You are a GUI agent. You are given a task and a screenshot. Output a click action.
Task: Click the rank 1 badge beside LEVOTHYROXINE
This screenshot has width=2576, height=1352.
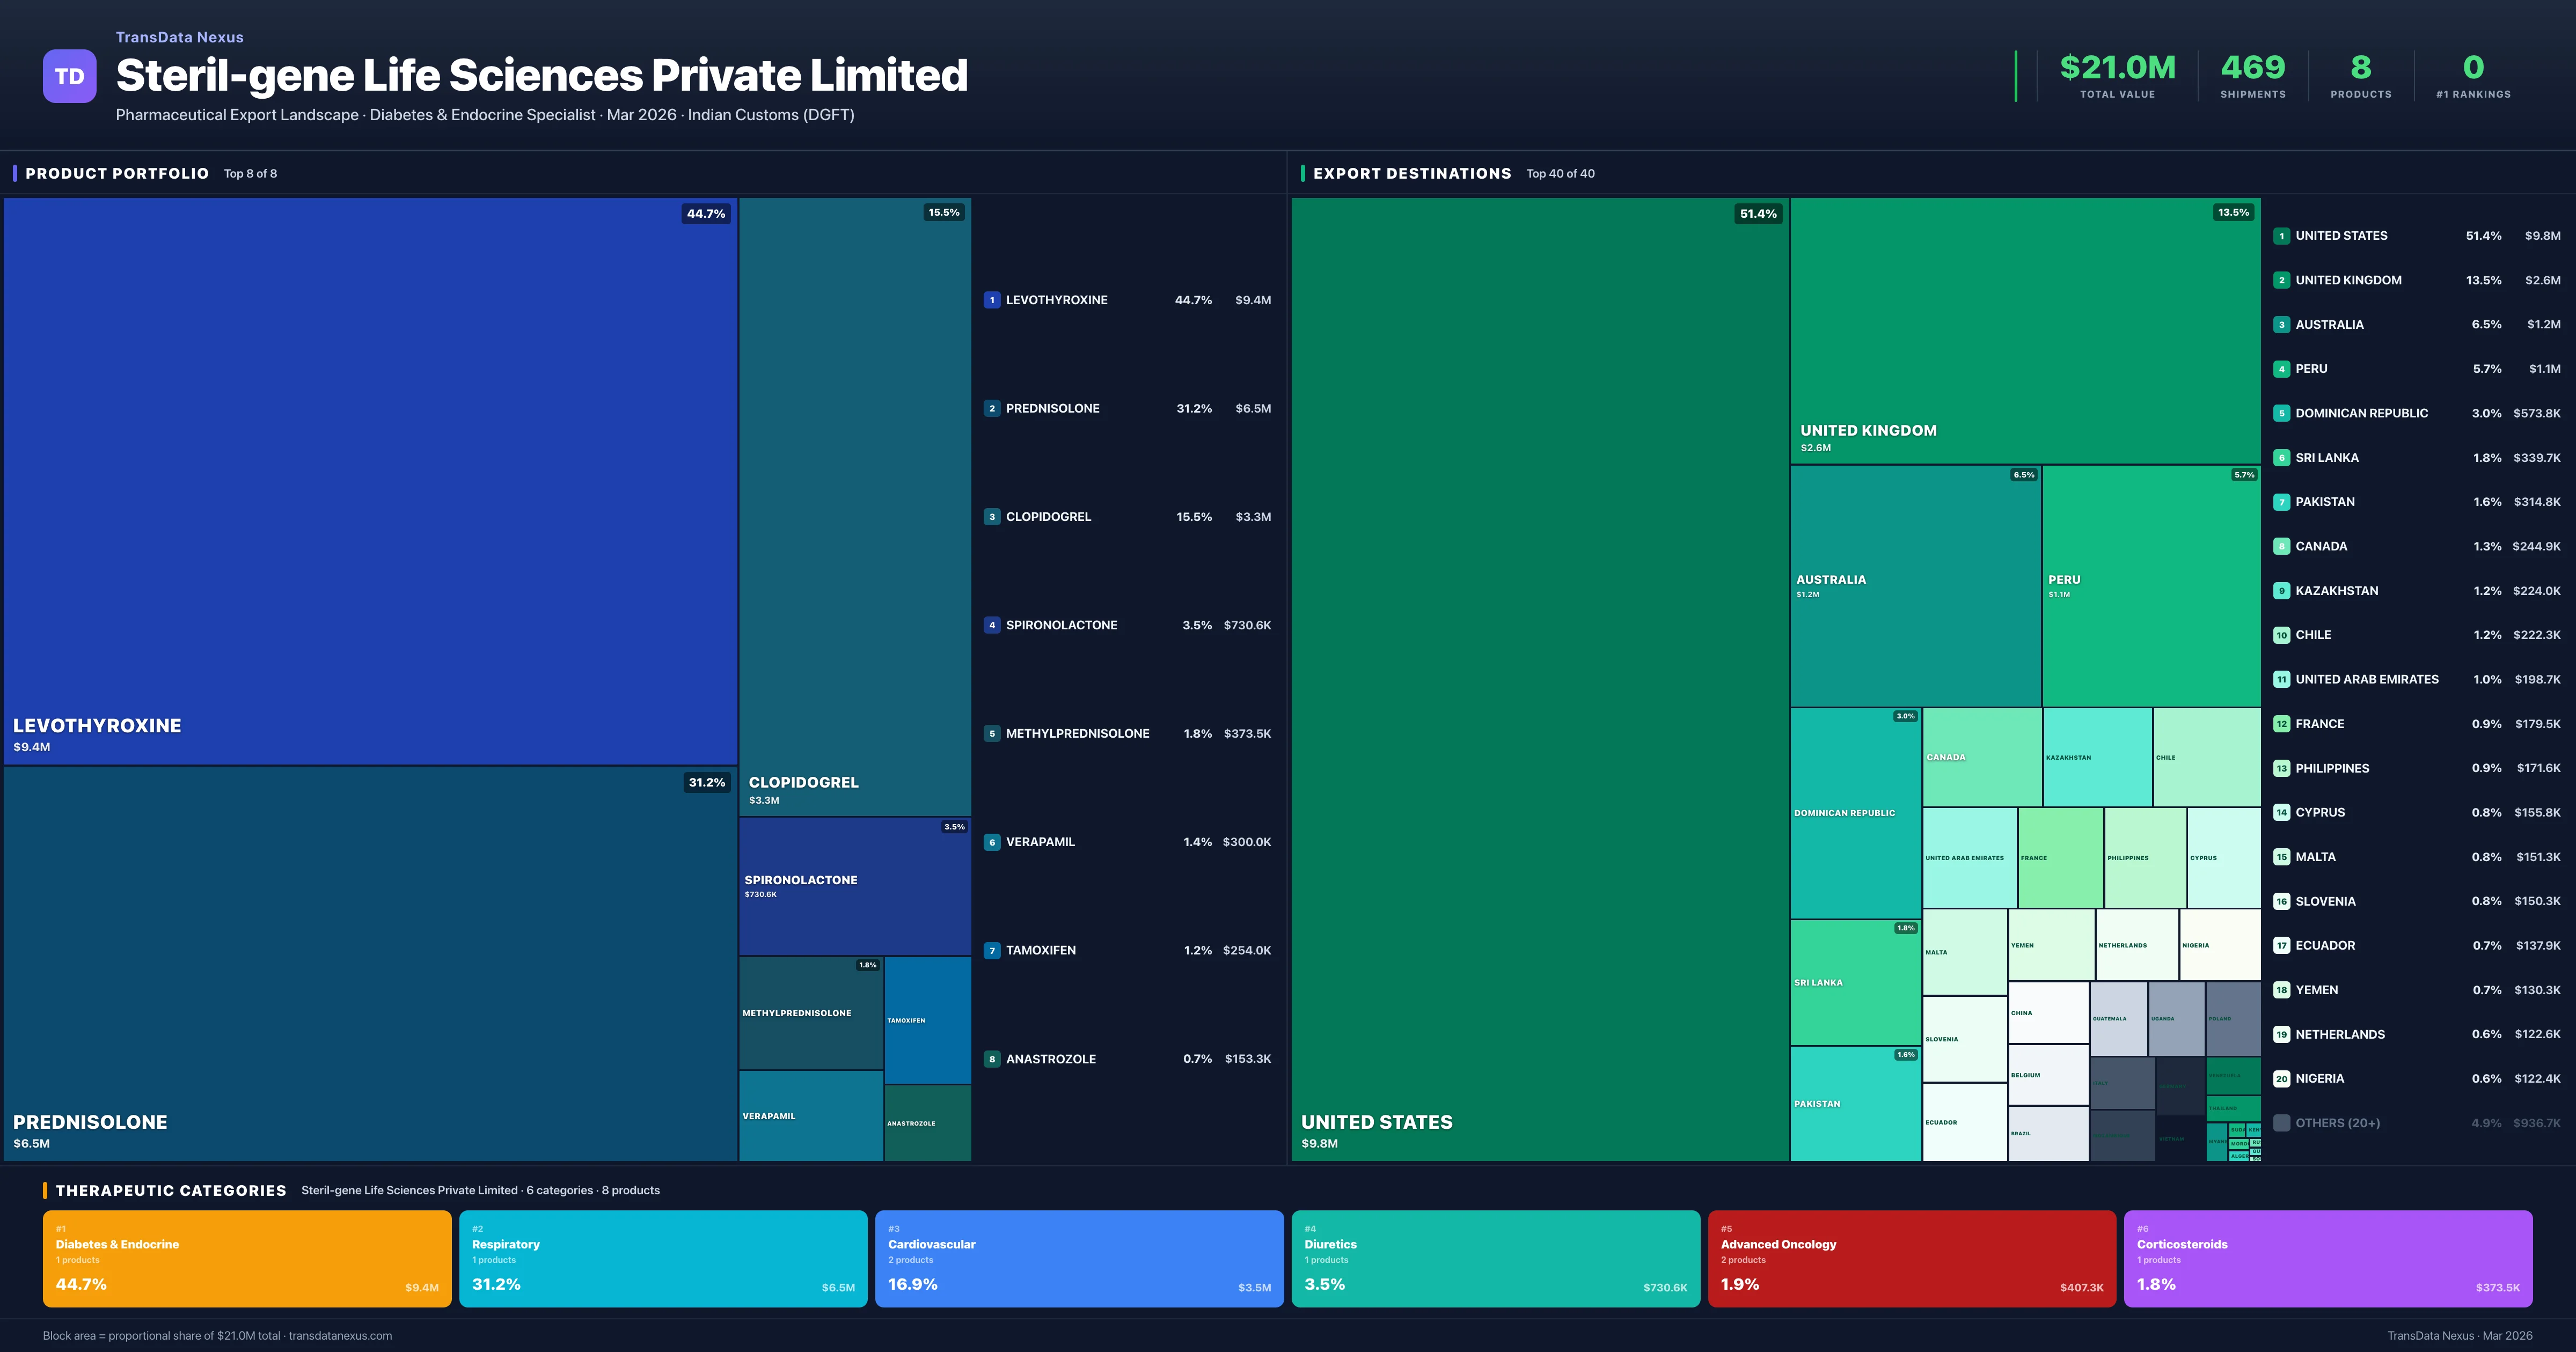click(x=991, y=300)
